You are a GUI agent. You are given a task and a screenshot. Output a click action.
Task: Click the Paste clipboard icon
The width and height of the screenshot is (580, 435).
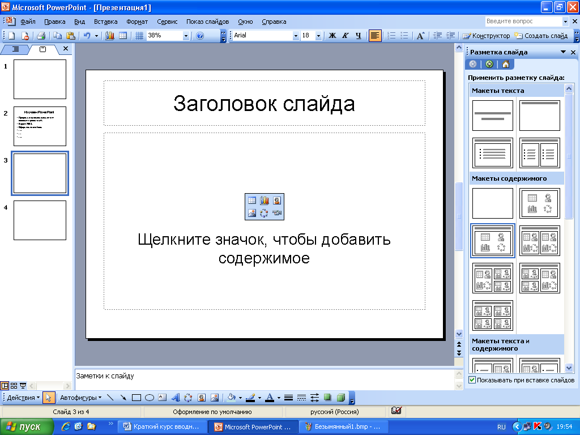point(70,36)
